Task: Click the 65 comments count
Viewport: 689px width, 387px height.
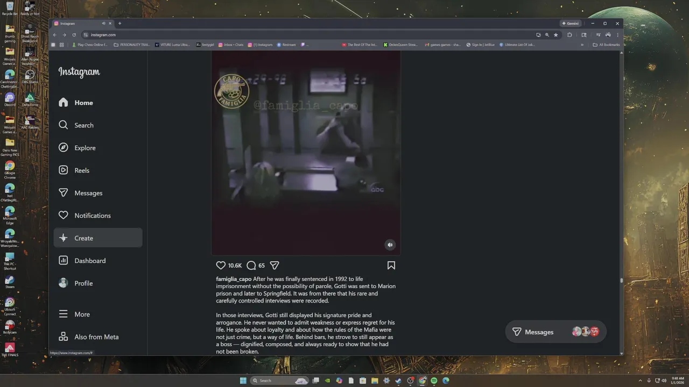Action: [x=262, y=266]
